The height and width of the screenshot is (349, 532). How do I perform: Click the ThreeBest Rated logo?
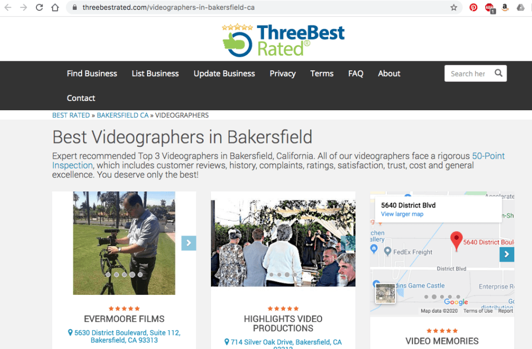click(283, 40)
